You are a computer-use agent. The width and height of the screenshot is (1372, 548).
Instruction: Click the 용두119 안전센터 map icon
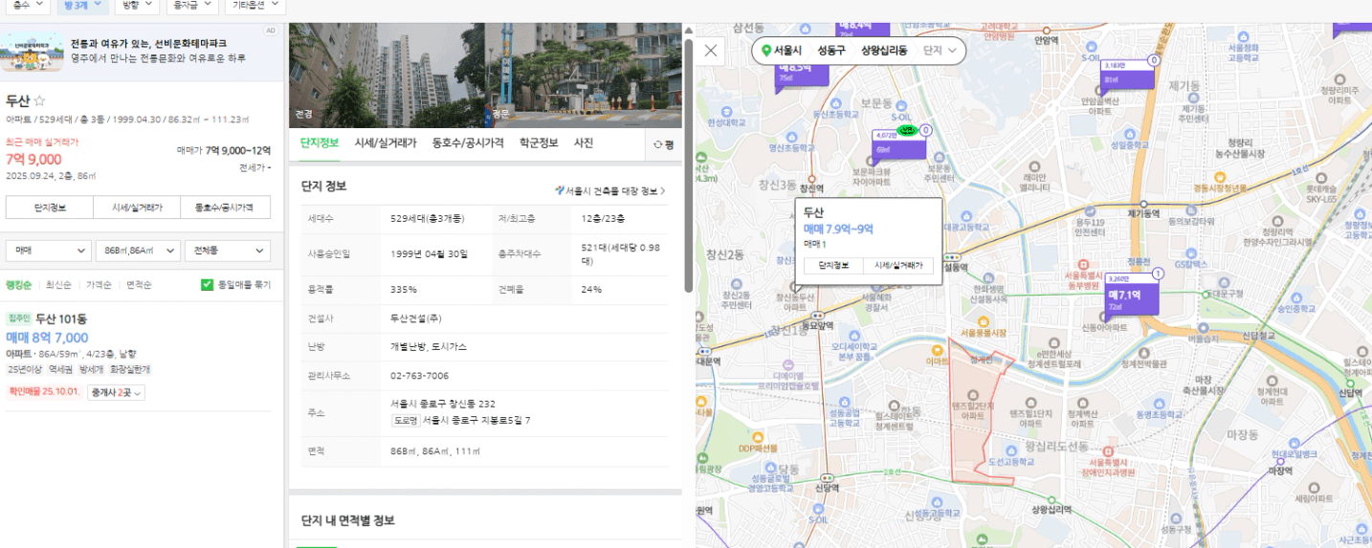(1090, 210)
